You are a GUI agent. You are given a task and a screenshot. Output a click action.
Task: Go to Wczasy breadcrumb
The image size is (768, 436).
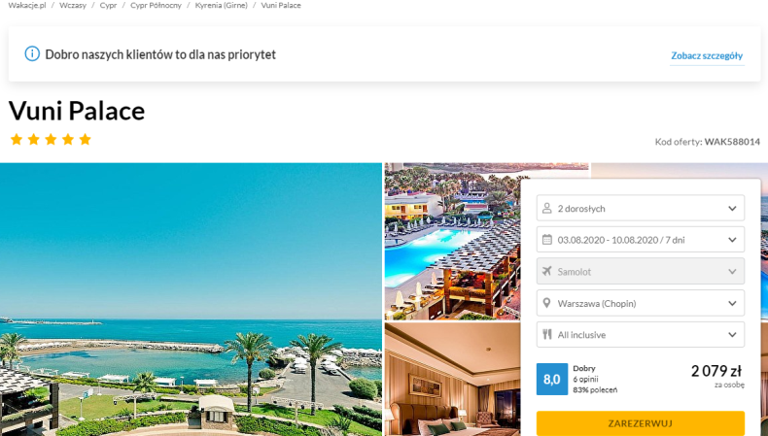pyautogui.click(x=73, y=6)
